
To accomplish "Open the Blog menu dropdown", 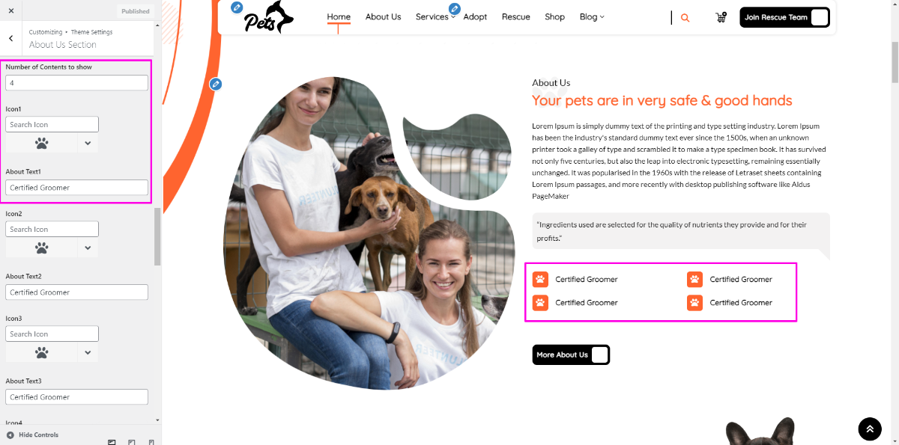I will pos(592,16).
